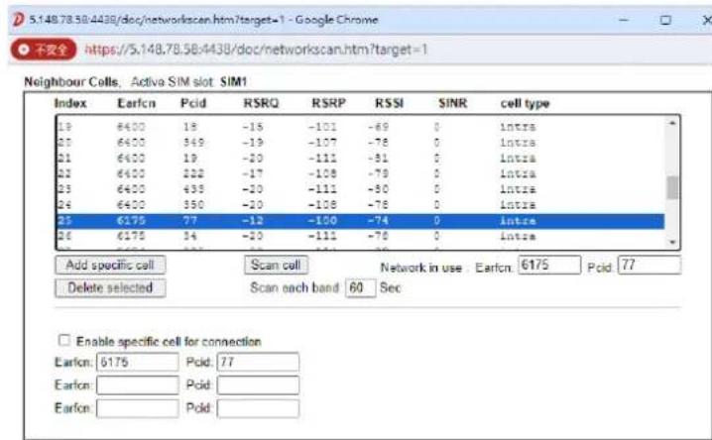Select neighbour cell row with index 24
The height and width of the screenshot is (440, 712).
point(361,204)
